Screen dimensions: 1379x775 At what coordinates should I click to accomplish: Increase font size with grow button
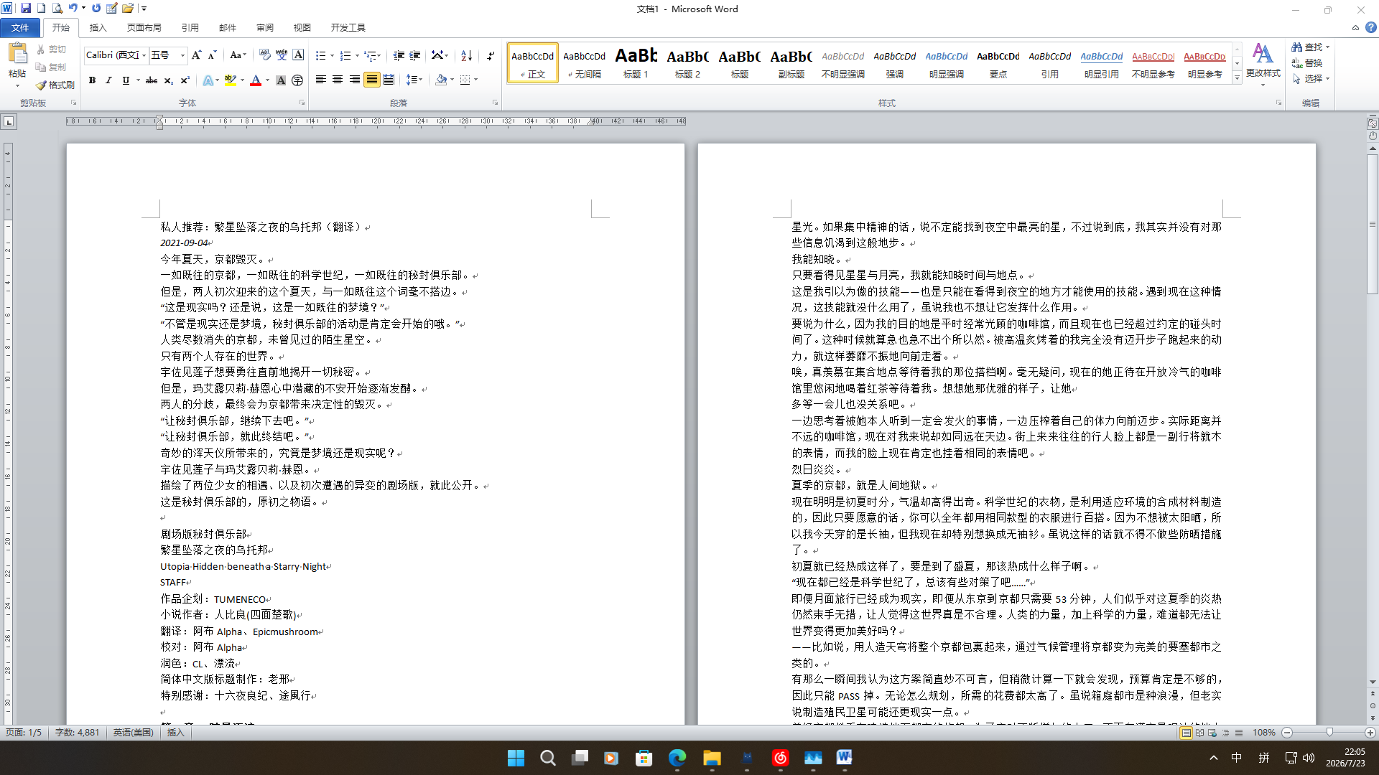click(x=196, y=55)
